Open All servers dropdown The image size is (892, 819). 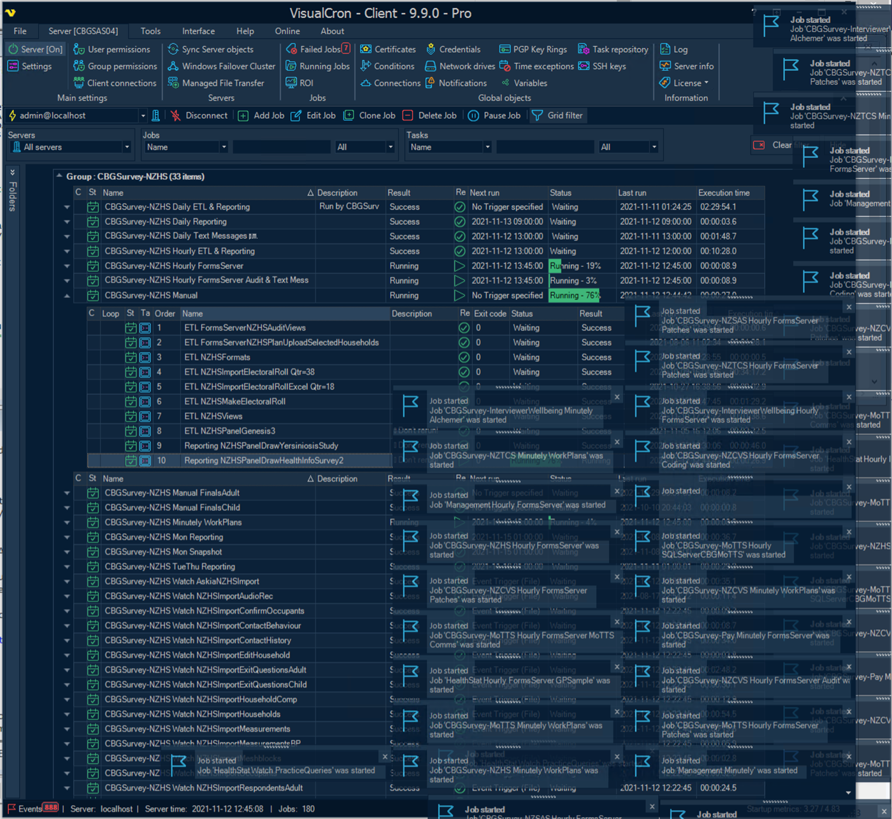coord(127,147)
